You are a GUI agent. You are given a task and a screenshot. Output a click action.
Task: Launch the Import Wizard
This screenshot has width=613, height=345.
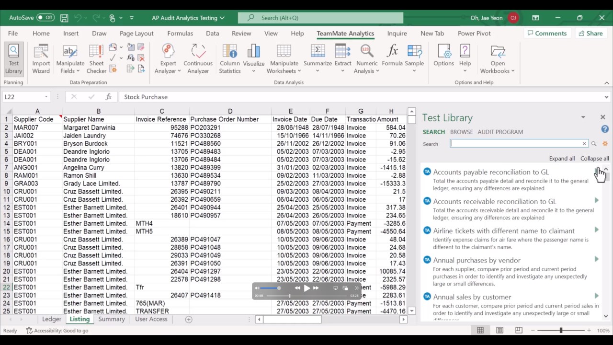pyautogui.click(x=41, y=59)
